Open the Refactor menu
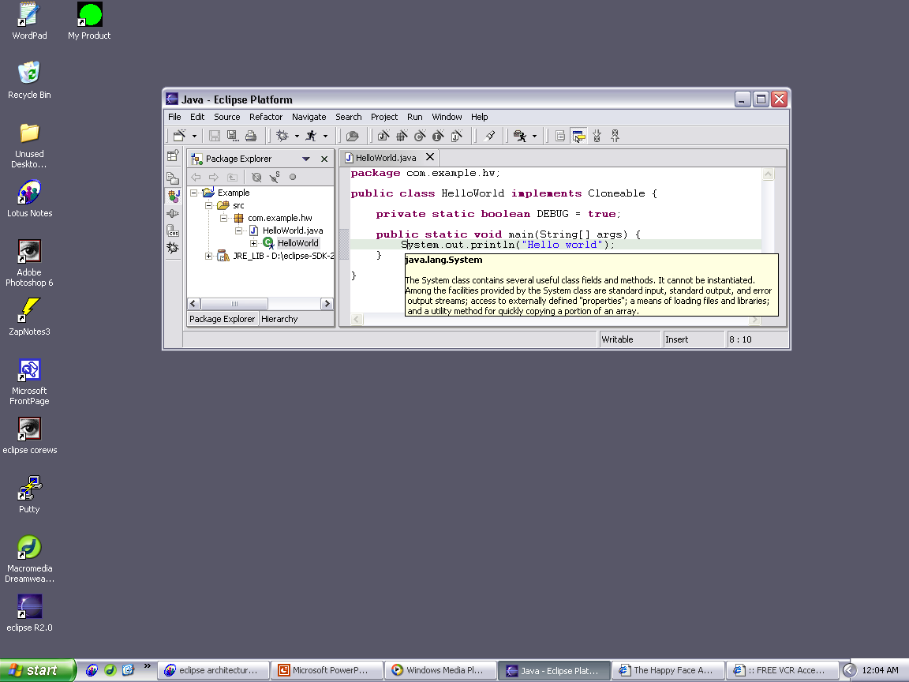Screen dimensions: 909x682 [266, 117]
